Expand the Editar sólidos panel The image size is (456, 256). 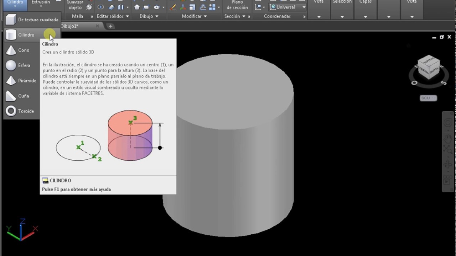click(x=113, y=16)
